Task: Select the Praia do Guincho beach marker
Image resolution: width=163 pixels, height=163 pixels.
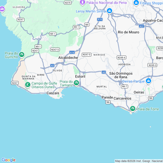Action: (x=22, y=55)
